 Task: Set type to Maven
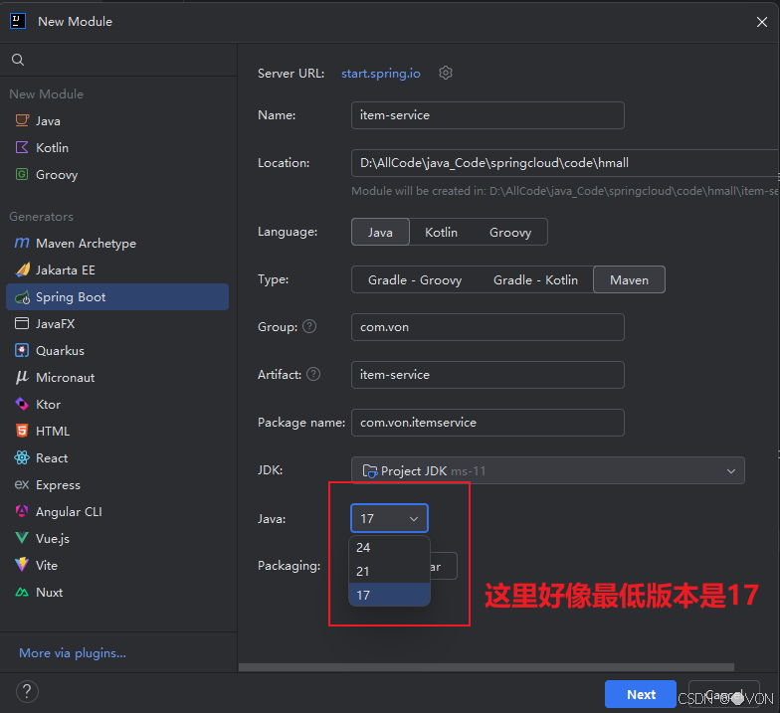pos(629,279)
